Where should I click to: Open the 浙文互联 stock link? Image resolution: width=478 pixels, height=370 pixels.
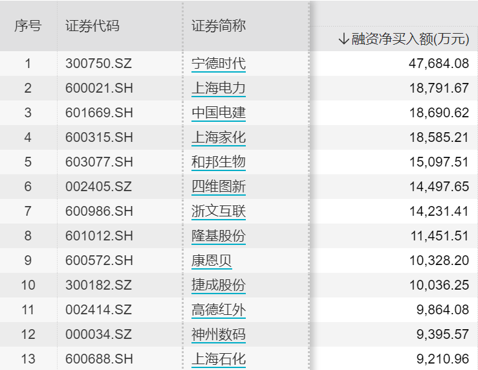click(x=219, y=211)
